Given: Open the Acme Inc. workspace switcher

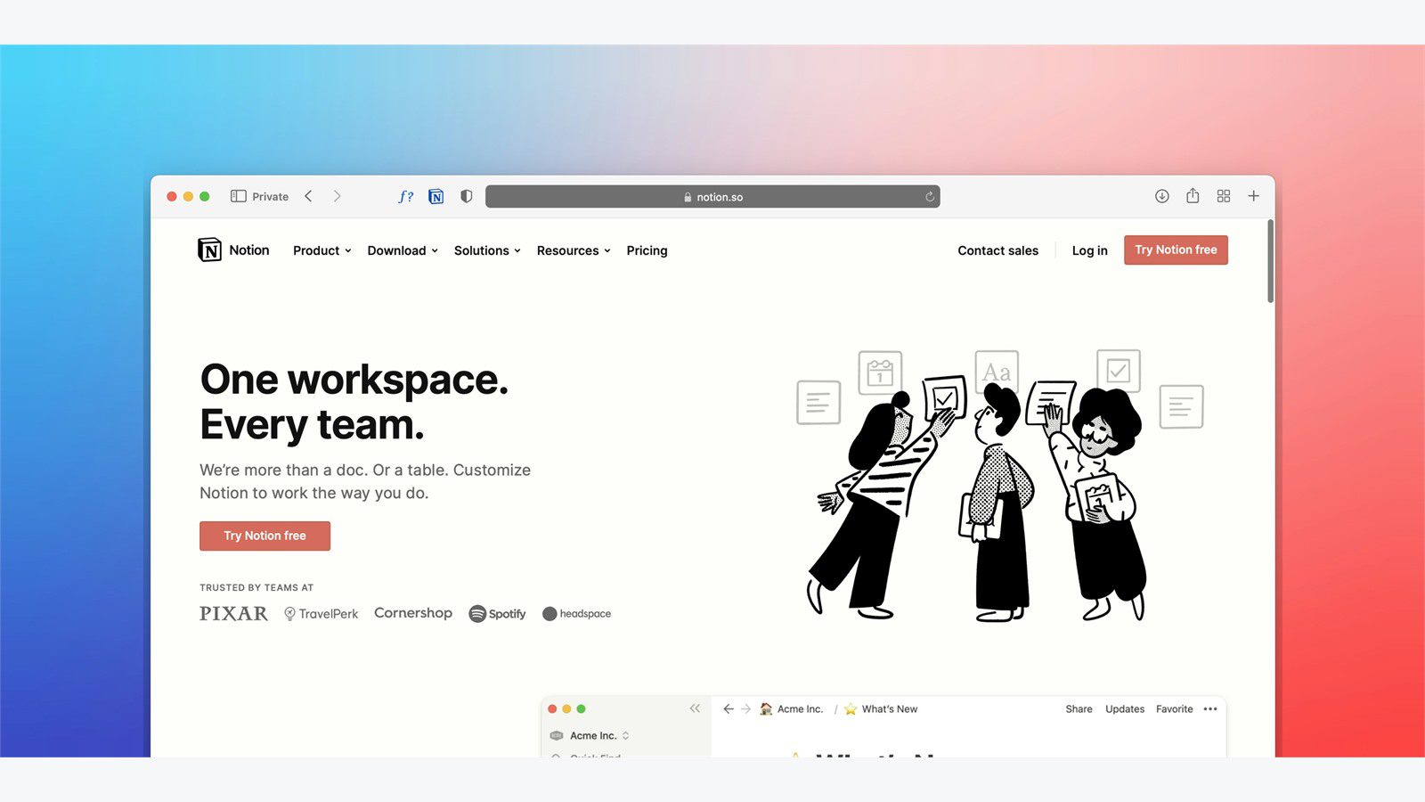Looking at the screenshot, I should click(590, 735).
